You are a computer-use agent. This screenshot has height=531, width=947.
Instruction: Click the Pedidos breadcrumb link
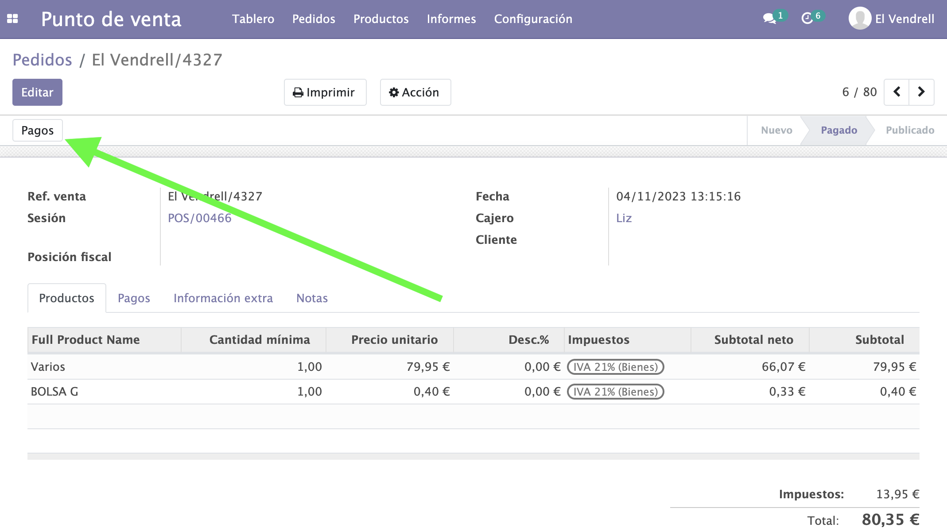pos(42,60)
